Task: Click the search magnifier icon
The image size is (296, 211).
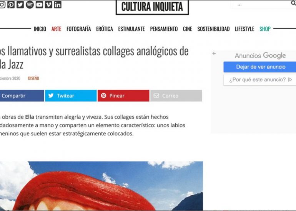Action: pyautogui.click(x=293, y=3)
